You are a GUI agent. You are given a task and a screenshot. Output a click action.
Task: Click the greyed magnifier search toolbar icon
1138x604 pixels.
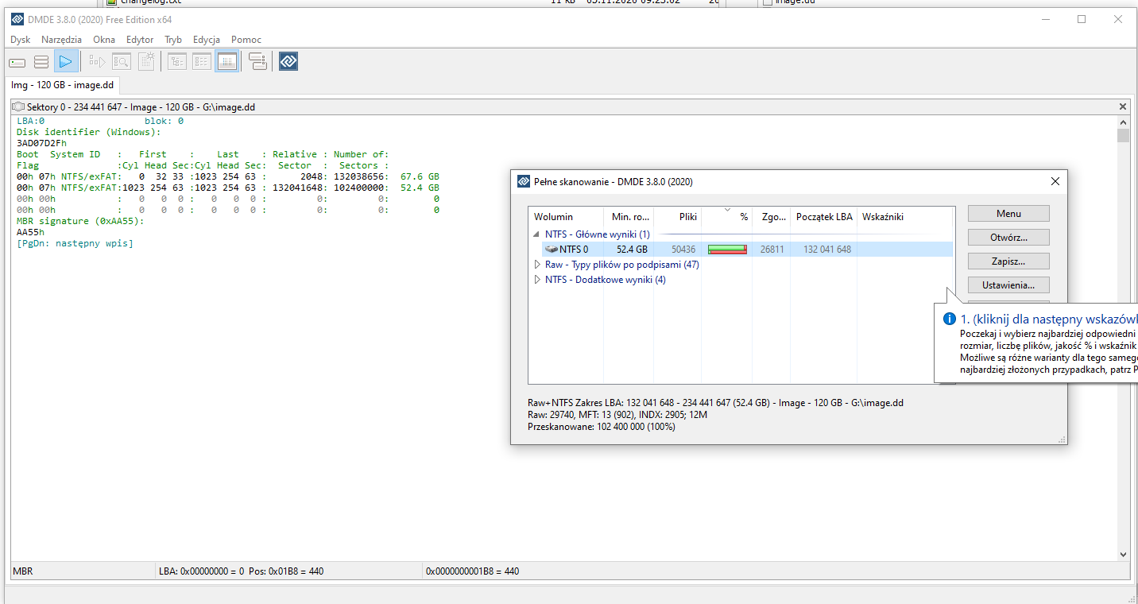point(122,62)
